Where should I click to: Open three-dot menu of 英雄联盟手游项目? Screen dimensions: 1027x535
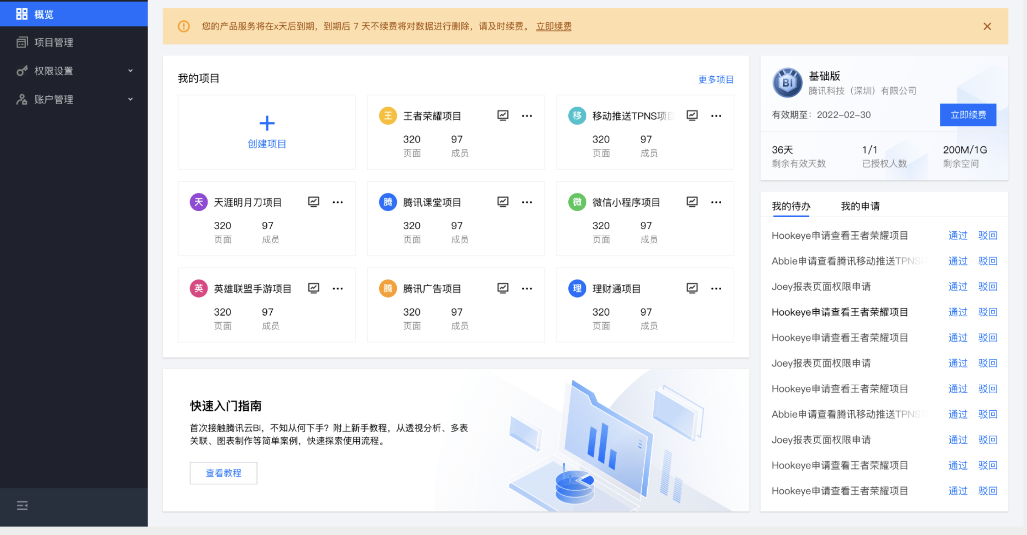[x=337, y=289]
